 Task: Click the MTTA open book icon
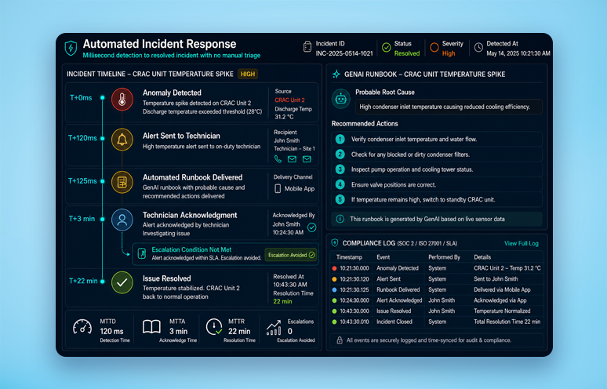[x=152, y=327]
